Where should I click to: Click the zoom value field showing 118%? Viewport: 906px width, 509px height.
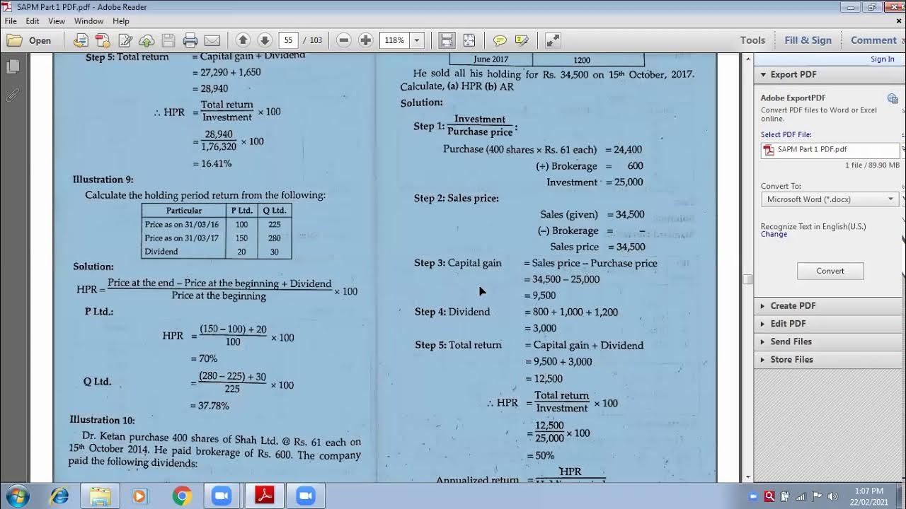395,40
